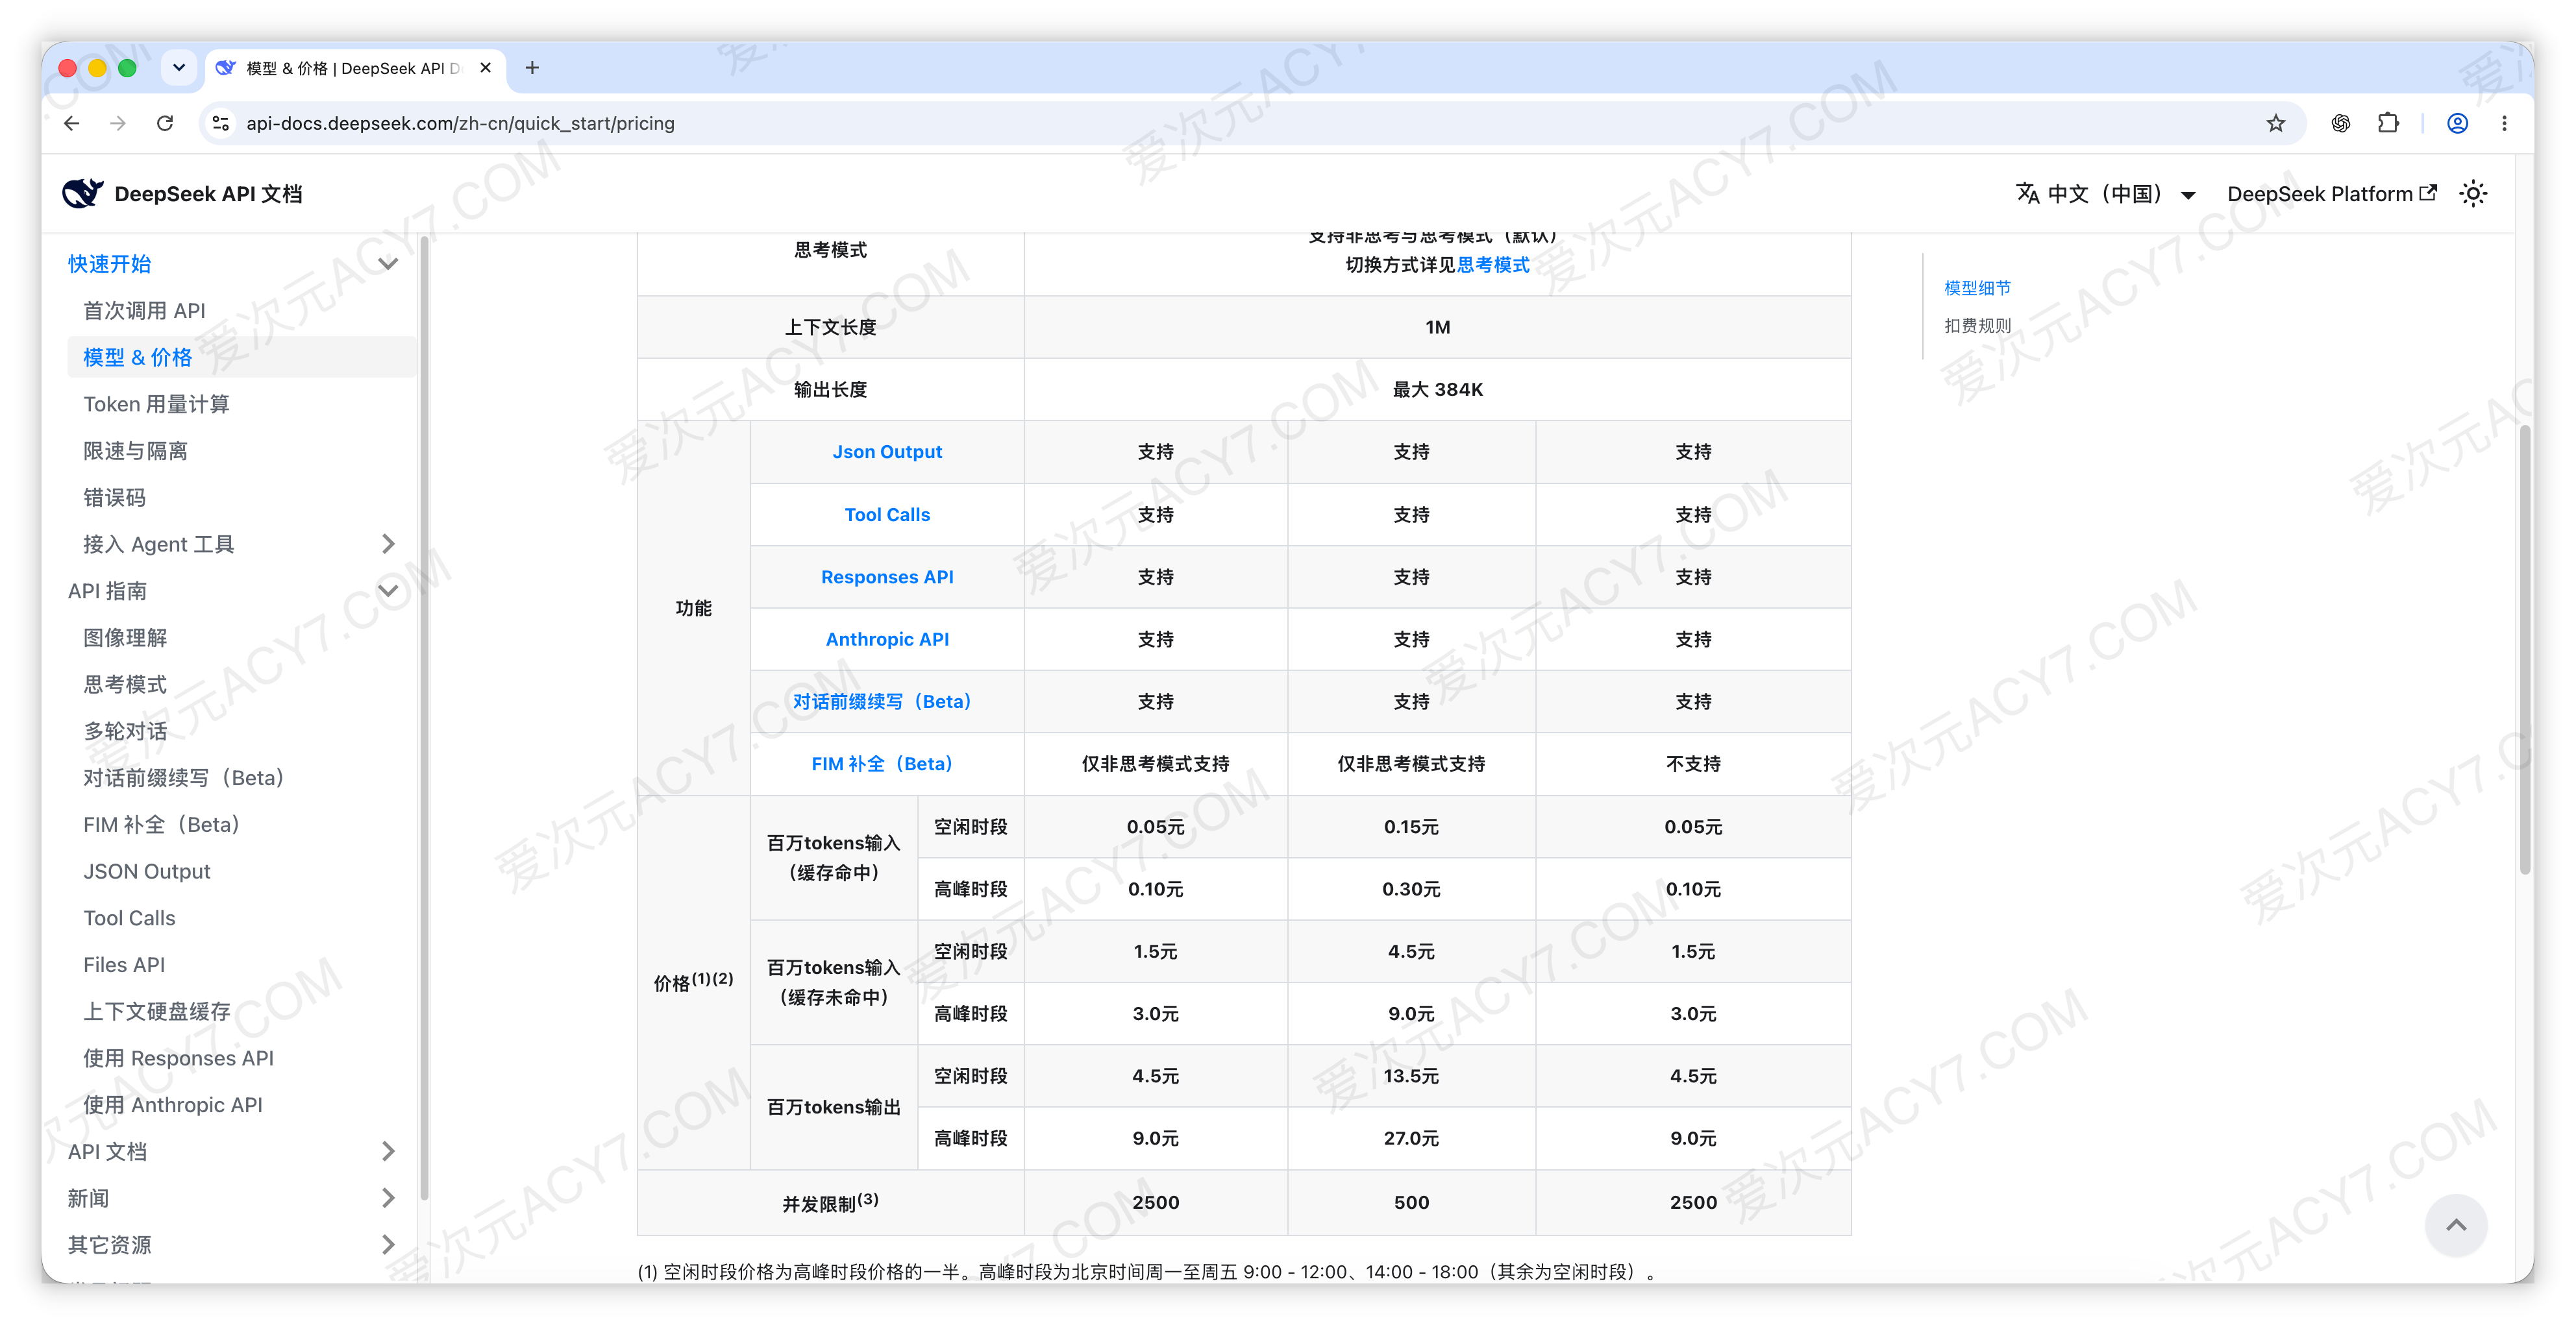The width and height of the screenshot is (2576, 1325).
Task: Click the 500 concurrency limit cell
Action: pos(1411,1202)
